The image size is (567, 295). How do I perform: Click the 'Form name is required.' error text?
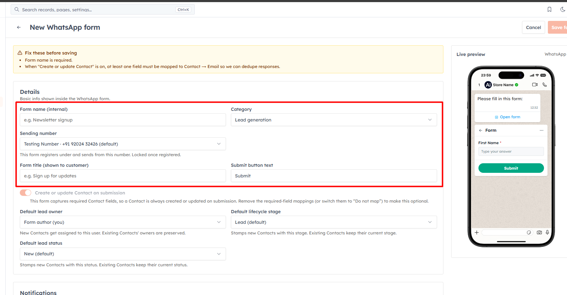click(49, 60)
